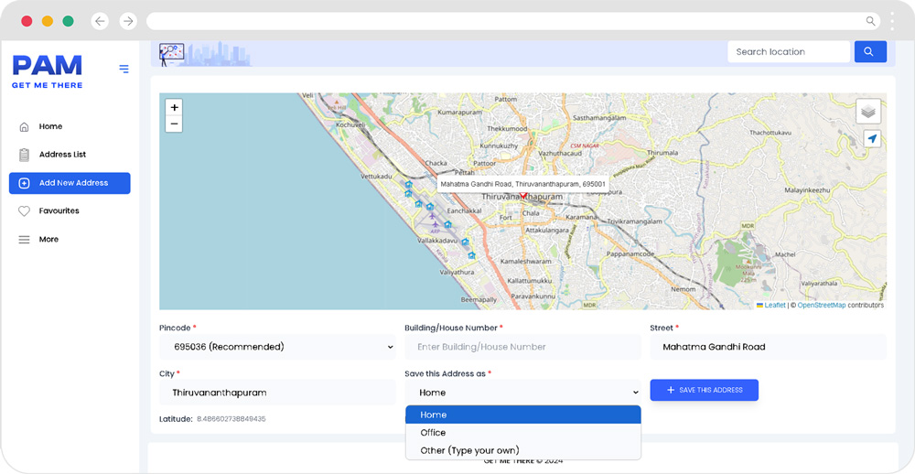Click the Mahatma Gandhi Road map popup
The image size is (915, 474).
coord(522,184)
